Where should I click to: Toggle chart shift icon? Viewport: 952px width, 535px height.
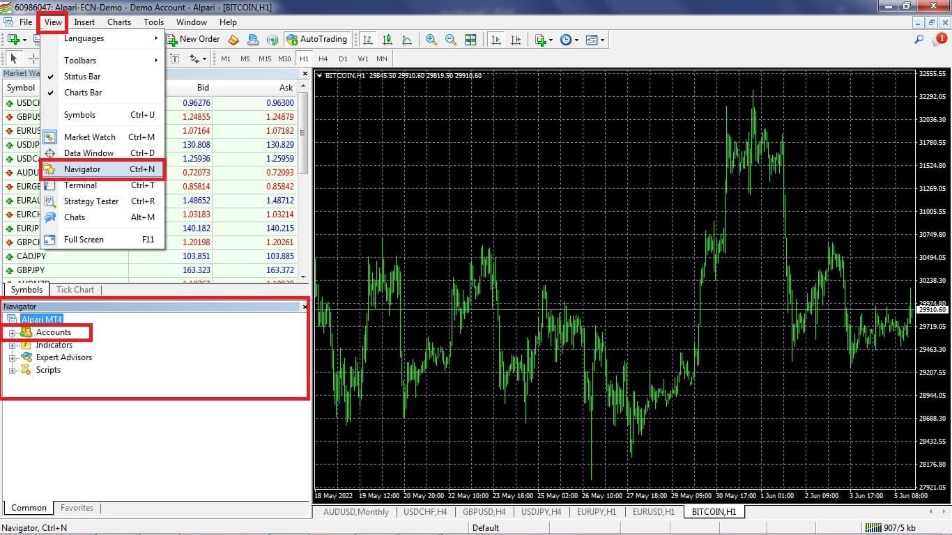[x=515, y=40]
